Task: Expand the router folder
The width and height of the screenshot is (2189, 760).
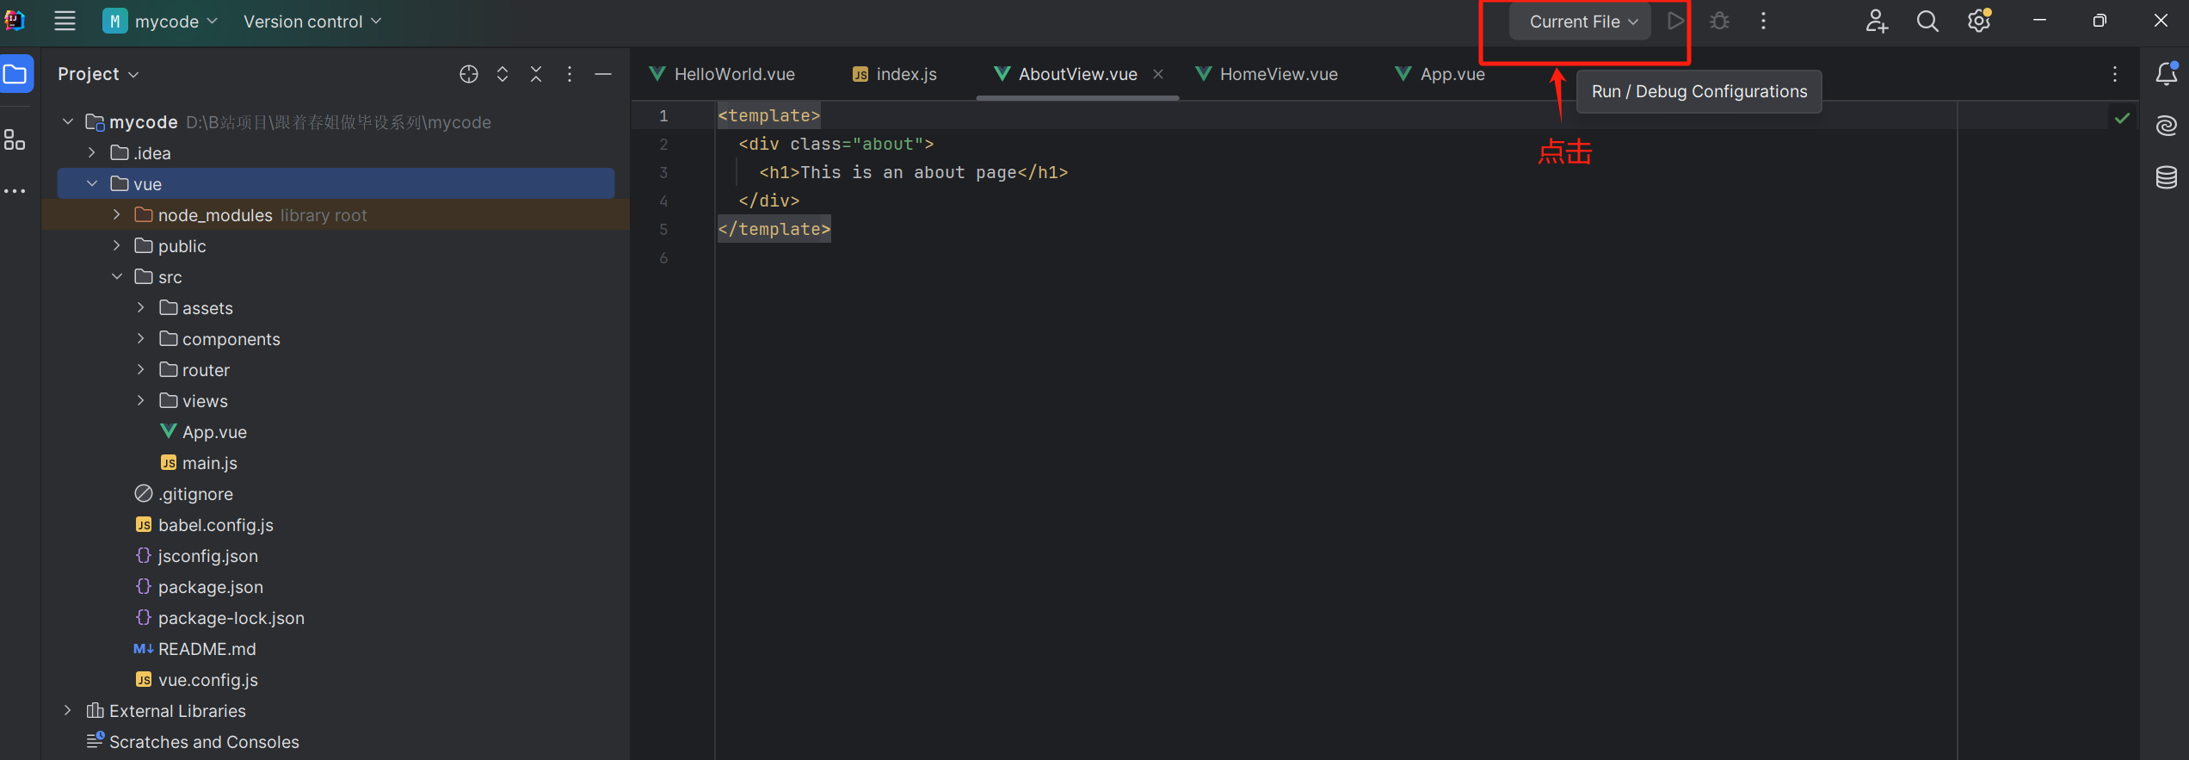Action: tap(140, 370)
